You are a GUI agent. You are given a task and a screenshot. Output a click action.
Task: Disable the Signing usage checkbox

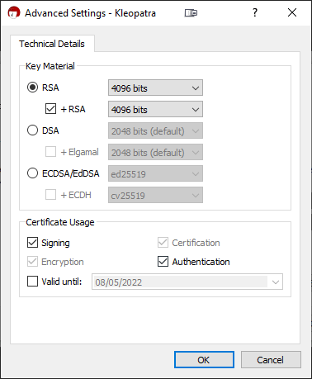(x=32, y=243)
